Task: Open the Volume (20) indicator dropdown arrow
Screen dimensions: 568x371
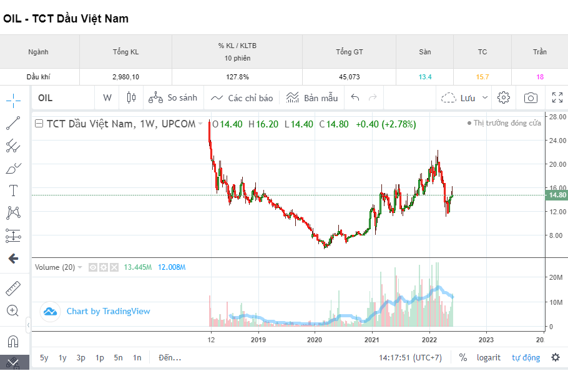Action: click(80, 267)
